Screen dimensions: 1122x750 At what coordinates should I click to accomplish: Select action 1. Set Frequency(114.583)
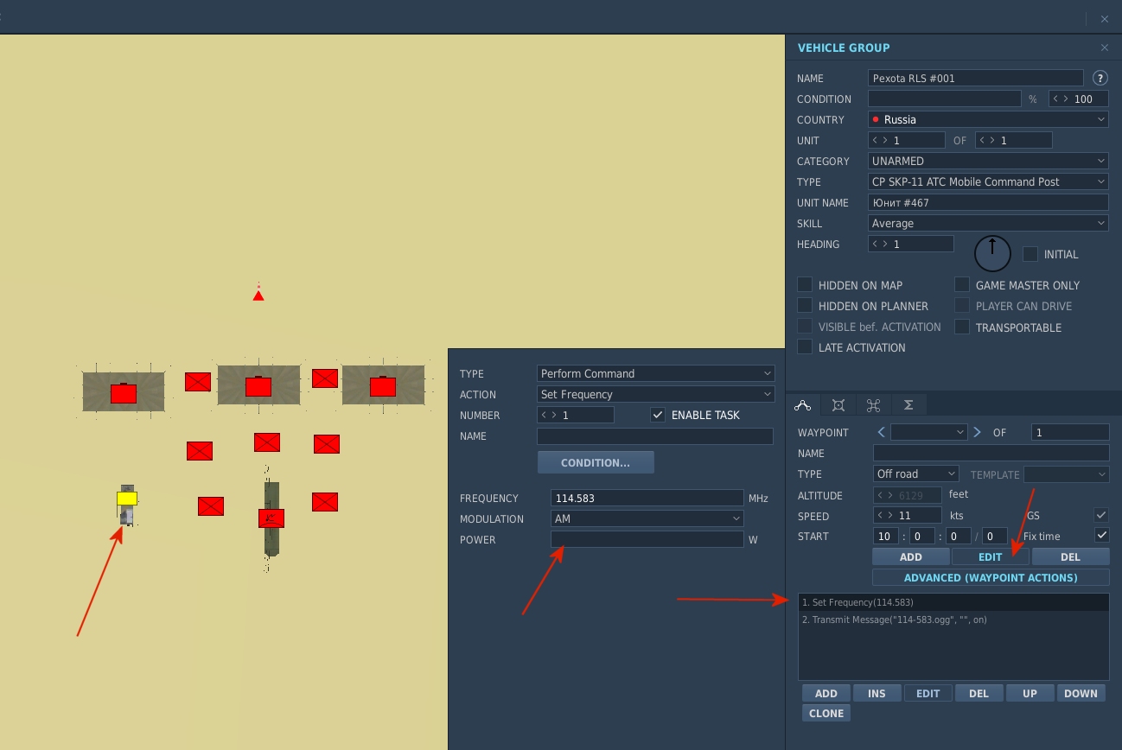coord(953,602)
